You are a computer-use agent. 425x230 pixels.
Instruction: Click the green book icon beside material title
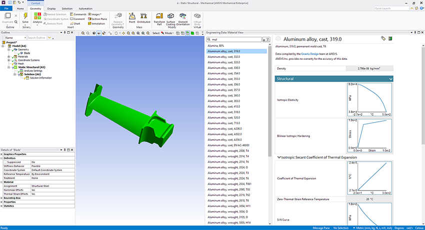click(390, 39)
